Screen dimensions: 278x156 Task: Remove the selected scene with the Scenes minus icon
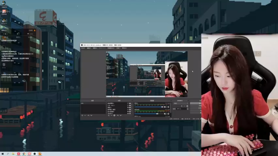click(85, 115)
